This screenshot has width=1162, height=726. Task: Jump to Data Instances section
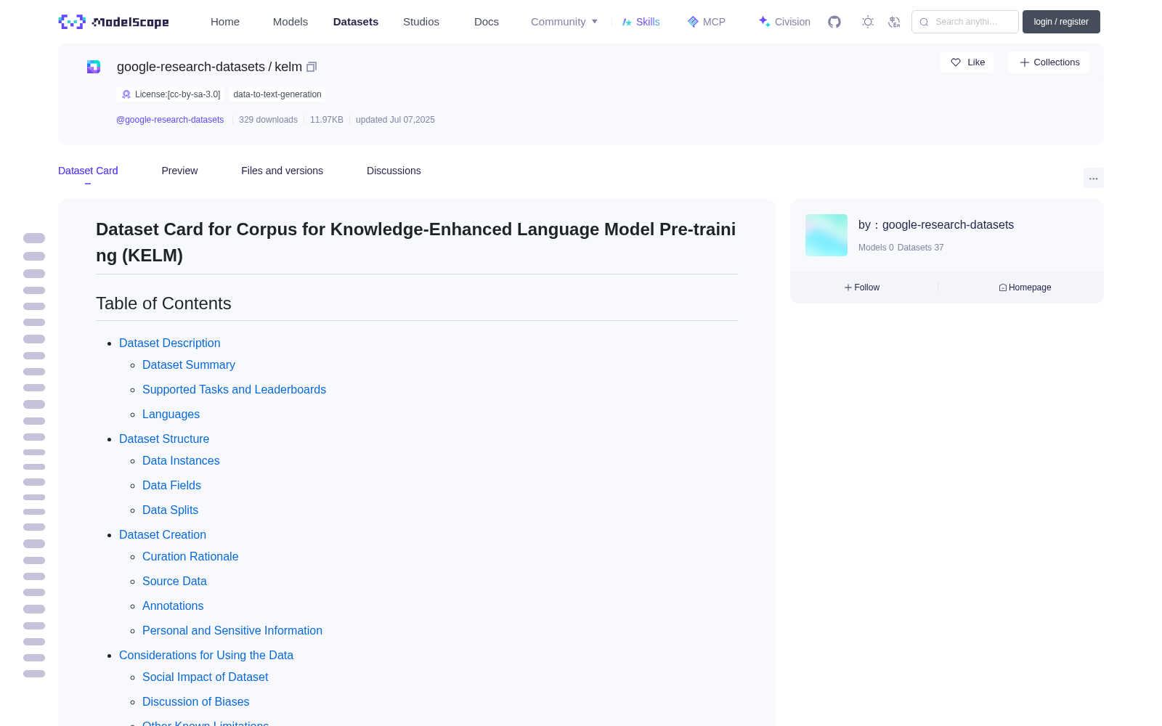[x=181, y=460]
